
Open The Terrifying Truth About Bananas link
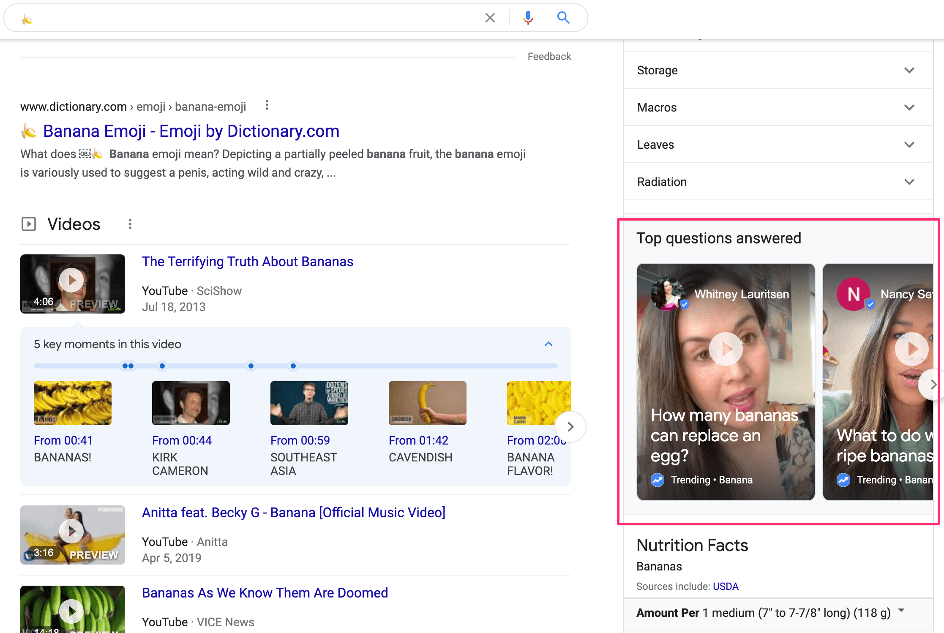pyautogui.click(x=248, y=262)
